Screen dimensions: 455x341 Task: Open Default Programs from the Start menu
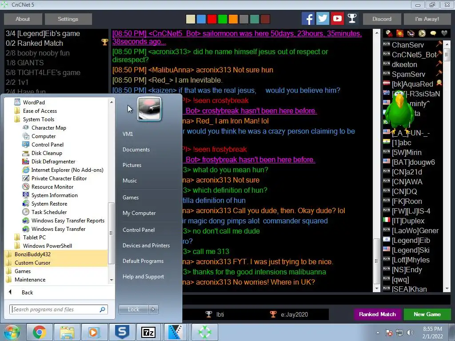click(143, 261)
